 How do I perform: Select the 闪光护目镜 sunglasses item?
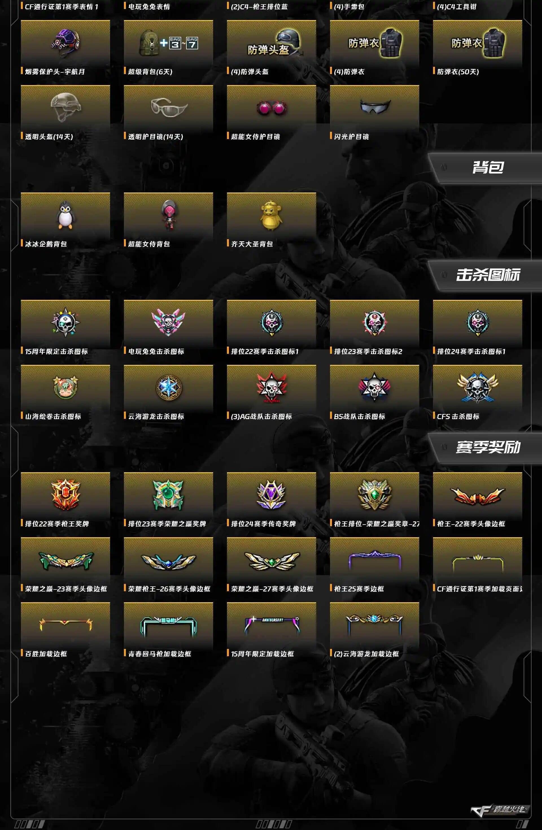tap(374, 107)
